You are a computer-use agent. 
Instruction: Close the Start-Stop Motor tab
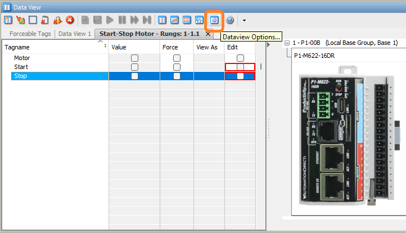coord(207,34)
